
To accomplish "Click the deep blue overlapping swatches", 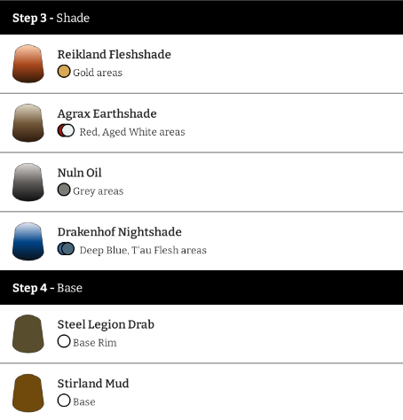I will (66, 249).
